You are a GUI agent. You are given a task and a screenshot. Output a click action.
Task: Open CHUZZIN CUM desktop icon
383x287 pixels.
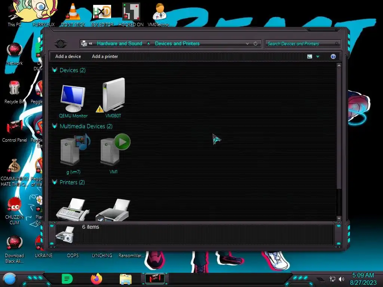pos(15,211)
